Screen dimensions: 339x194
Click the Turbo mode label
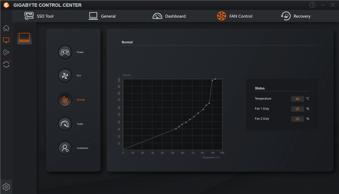point(80,124)
